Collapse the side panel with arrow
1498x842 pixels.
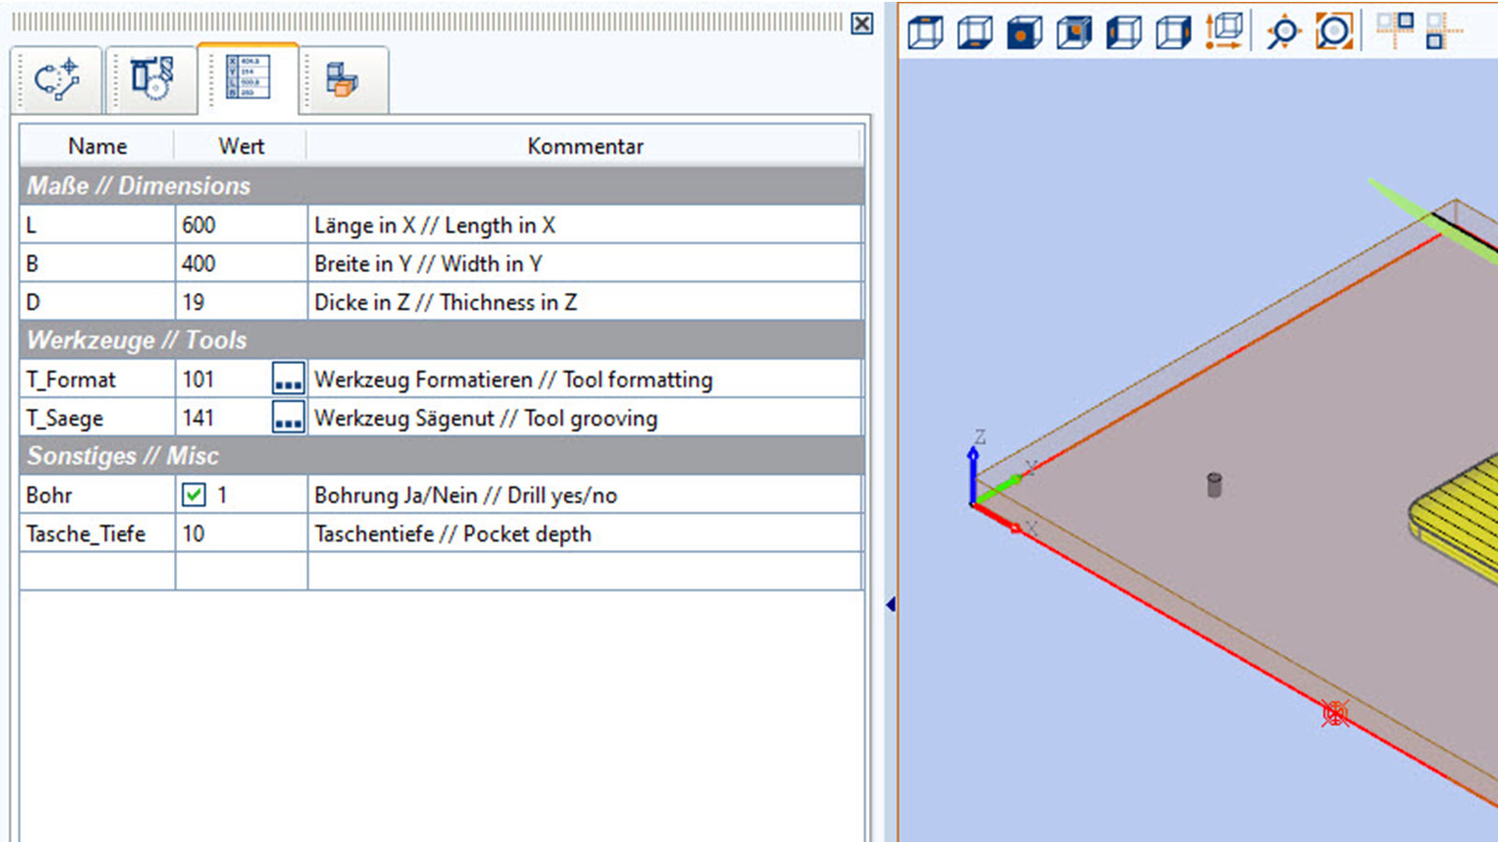pos(890,605)
